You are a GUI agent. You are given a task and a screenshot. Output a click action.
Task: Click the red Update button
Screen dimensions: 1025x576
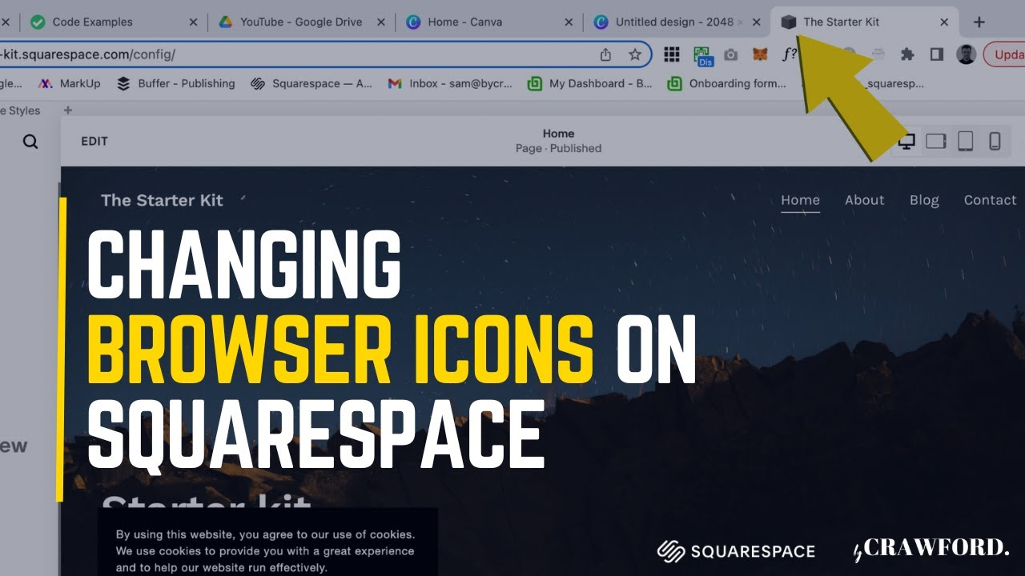click(1005, 54)
